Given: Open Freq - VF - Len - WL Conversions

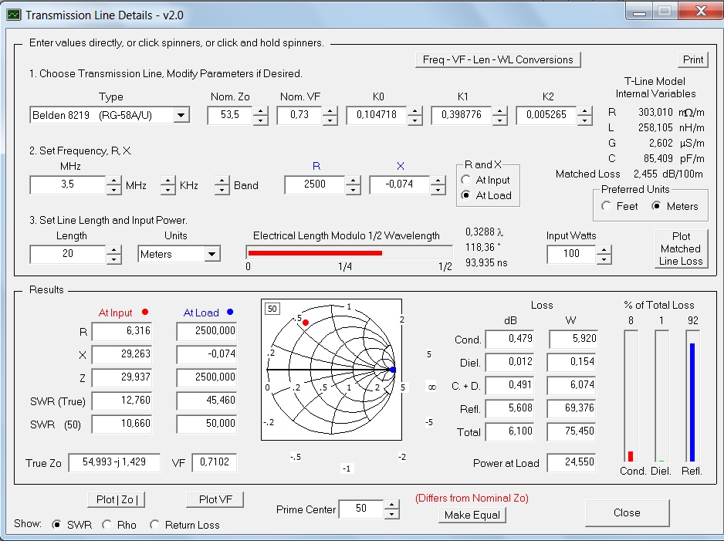Looking at the screenshot, I should [x=498, y=59].
